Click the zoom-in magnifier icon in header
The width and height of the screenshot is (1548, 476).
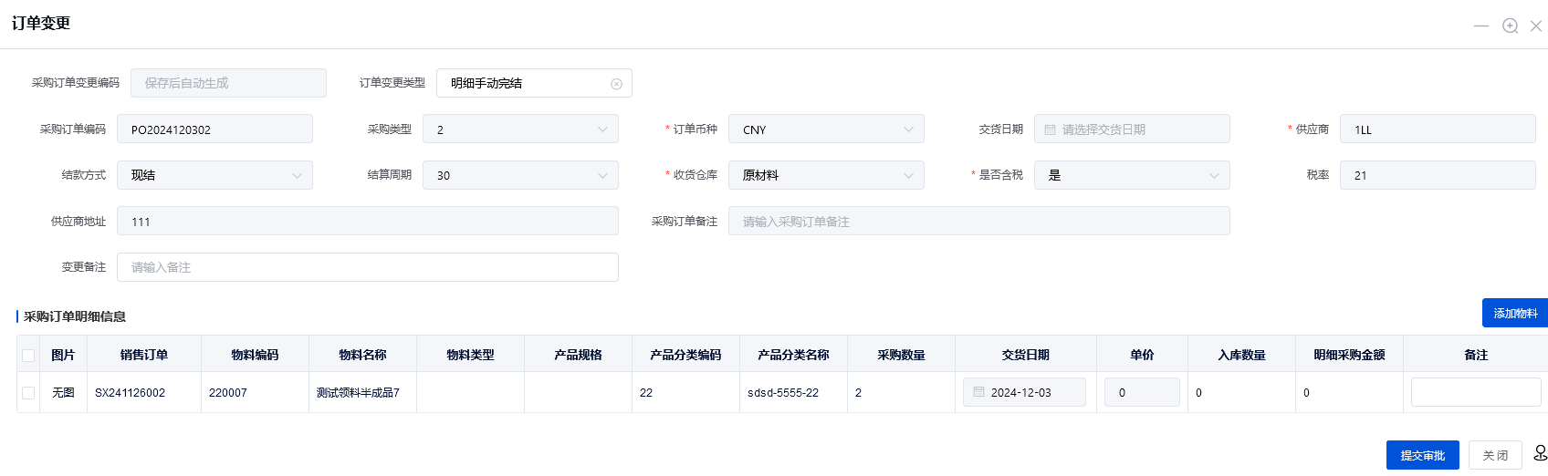point(1511,26)
